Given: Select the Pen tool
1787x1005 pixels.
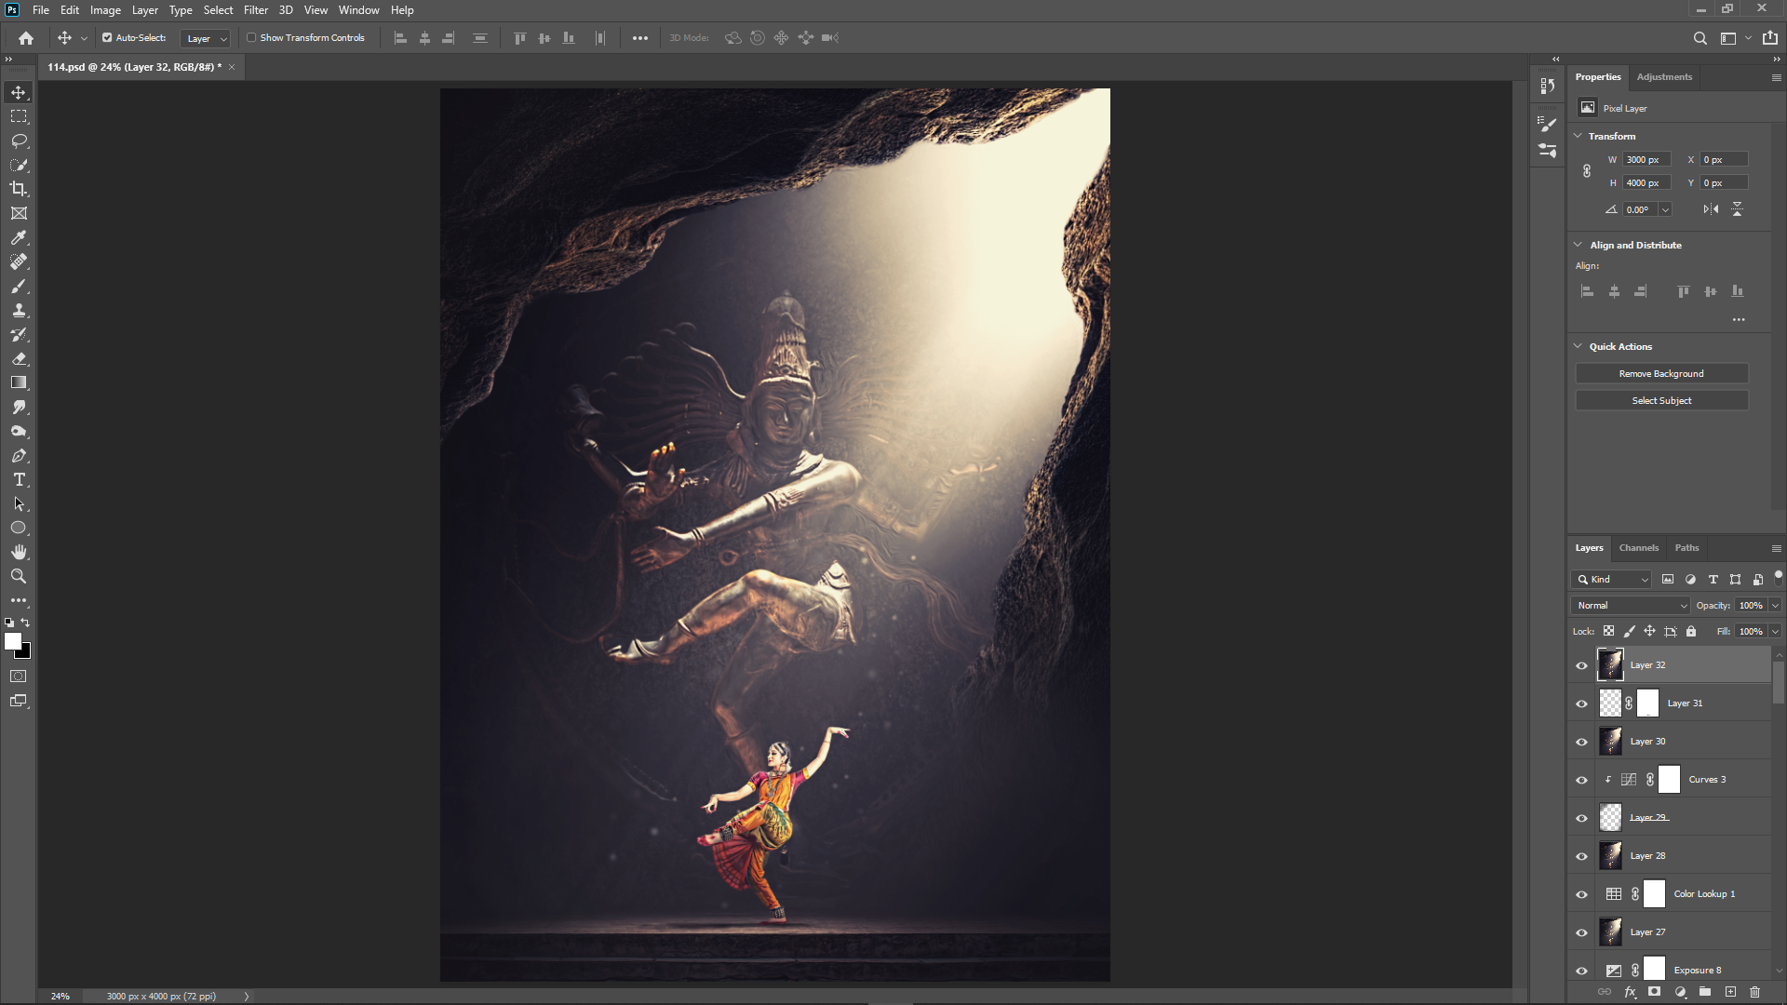Looking at the screenshot, I should coord(19,455).
